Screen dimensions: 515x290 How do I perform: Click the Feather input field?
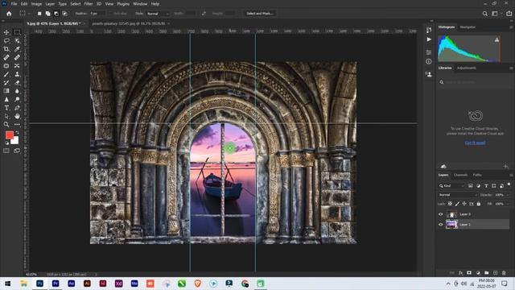click(x=97, y=14)
